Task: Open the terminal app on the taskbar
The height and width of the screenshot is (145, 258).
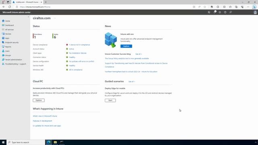Action: tap(62, 142)
